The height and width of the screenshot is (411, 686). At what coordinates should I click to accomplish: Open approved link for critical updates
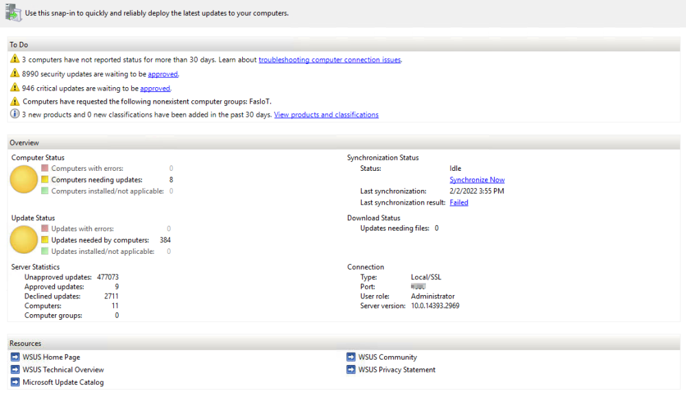[x=155, y=88]
